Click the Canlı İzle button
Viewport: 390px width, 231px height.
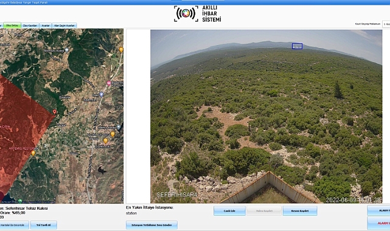point(229,210)
